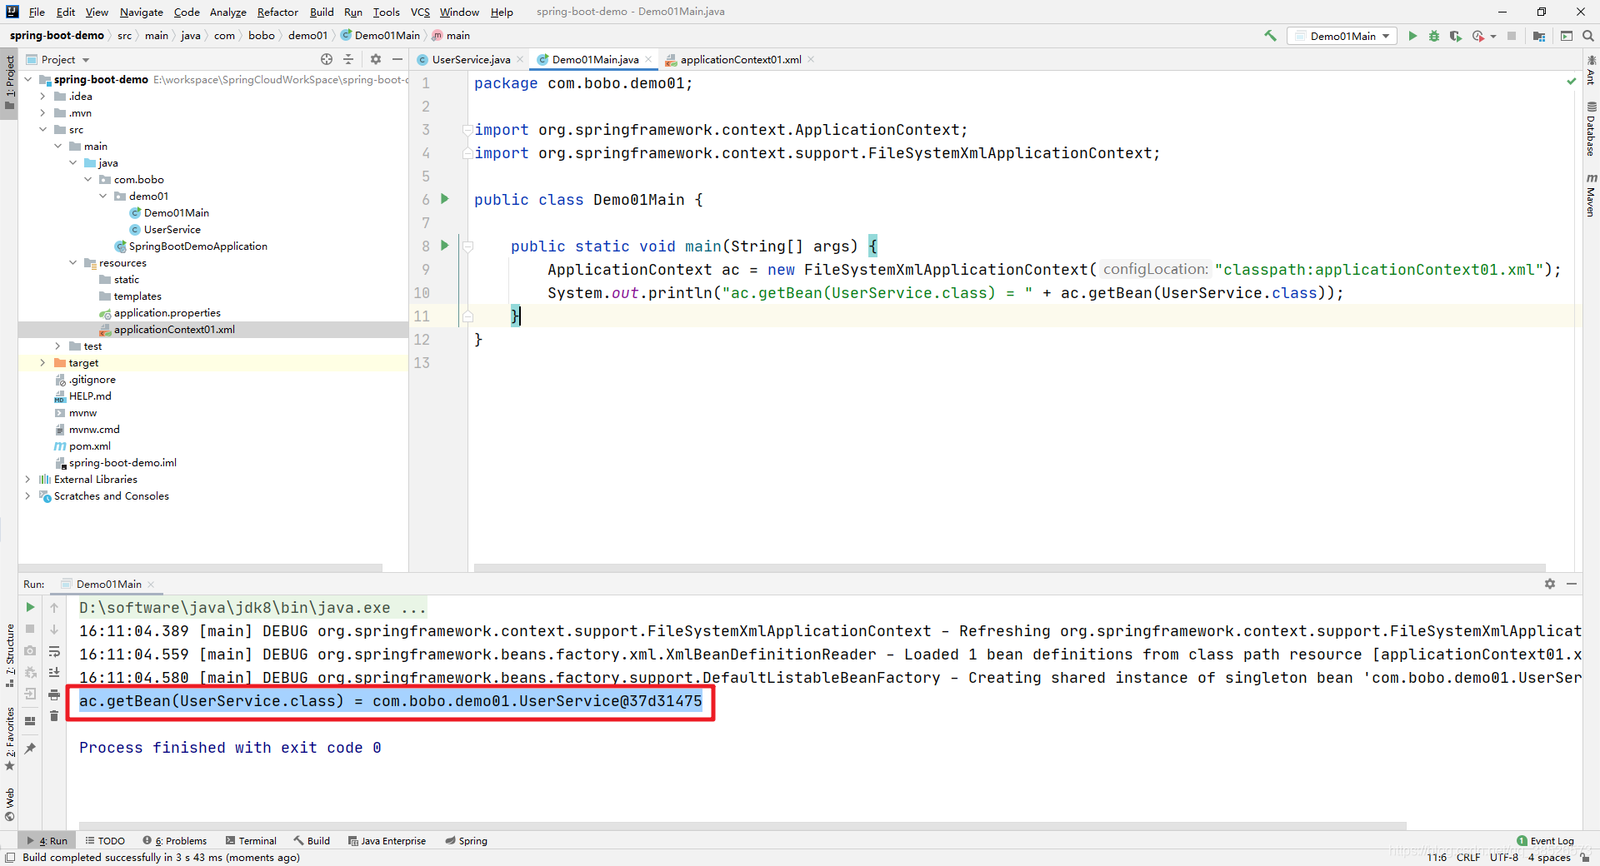Open the Maven tool window
This screenshot has height=866, width=1600.
point(1591,195)
